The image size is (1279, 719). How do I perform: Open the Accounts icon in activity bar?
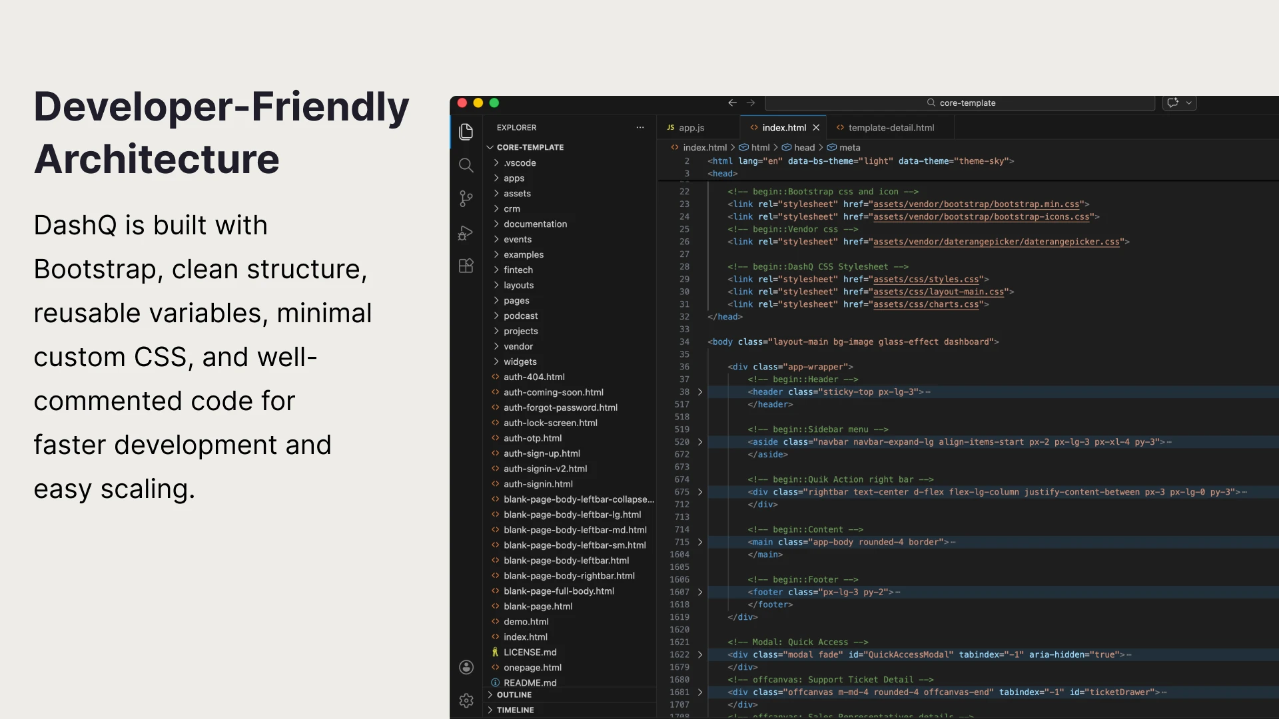[466, 667]
